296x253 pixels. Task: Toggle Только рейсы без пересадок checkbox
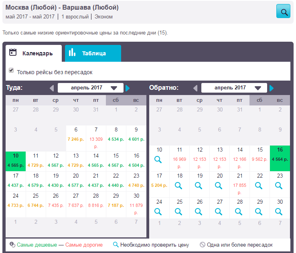[11, 71]
